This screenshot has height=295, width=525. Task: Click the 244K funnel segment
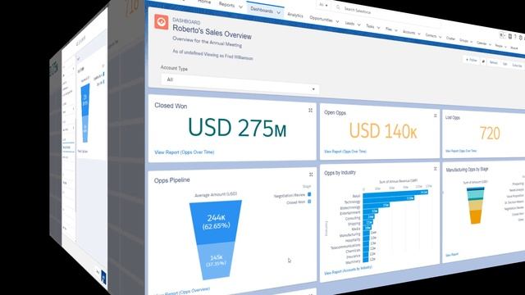point(216,221)
